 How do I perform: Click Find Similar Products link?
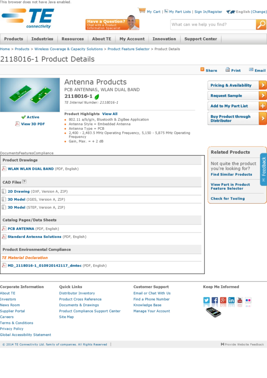click(x=231, y=174)
